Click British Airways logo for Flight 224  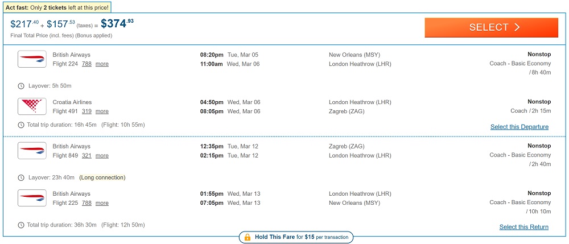tap(32, 59)
